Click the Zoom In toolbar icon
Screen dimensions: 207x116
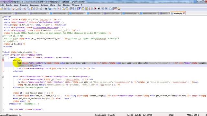[x=55, y=9]
